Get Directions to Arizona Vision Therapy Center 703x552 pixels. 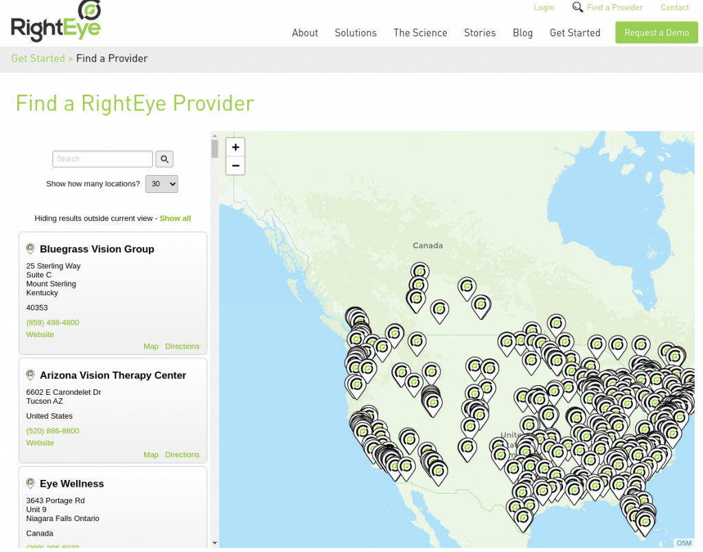pyautogui.click(x=182, y=455)
